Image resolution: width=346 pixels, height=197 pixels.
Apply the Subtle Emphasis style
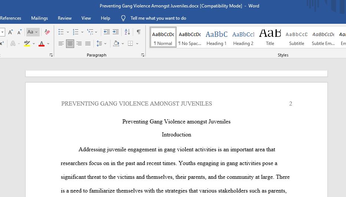point(323,38)
